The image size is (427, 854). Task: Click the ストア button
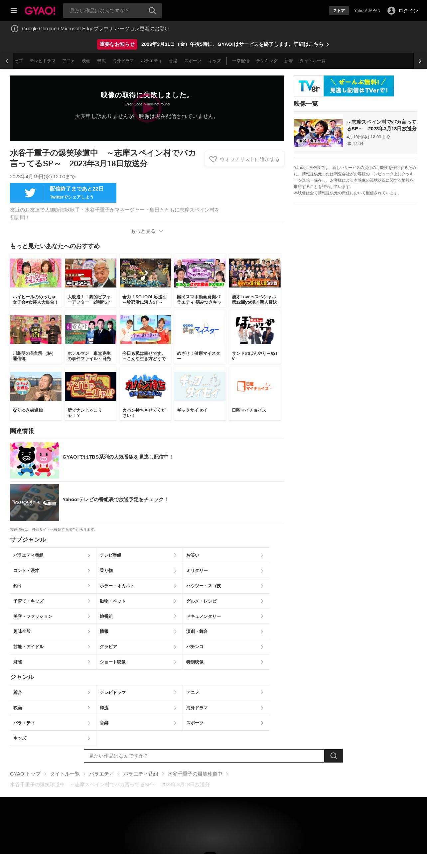click(339, 11)
